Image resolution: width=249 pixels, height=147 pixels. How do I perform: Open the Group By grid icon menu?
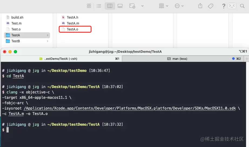point(161,6)
